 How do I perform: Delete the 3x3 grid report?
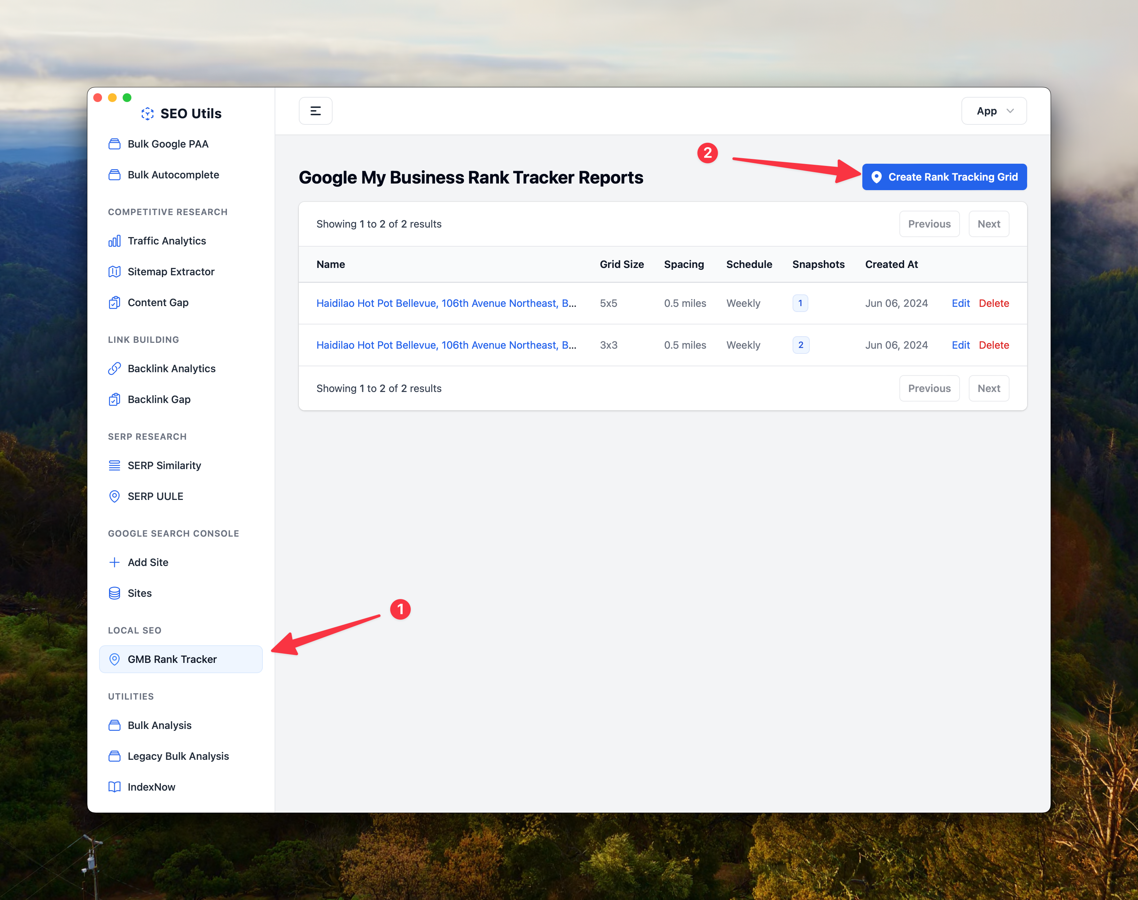pos(994,345)
